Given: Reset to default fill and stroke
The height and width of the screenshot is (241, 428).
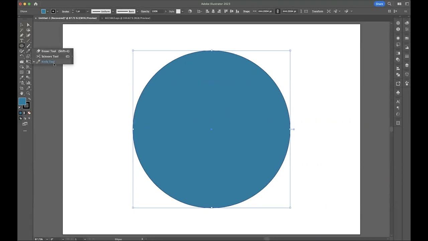Looking at the screenshot, I should [x=20, y=107].
